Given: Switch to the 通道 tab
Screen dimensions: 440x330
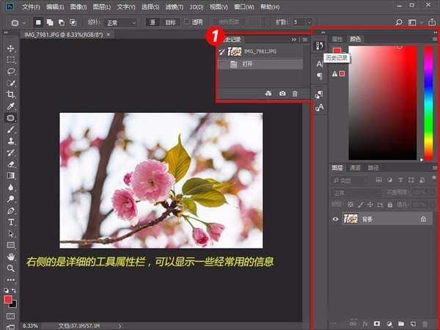Looking at the screenshot, I should point(355,168).
